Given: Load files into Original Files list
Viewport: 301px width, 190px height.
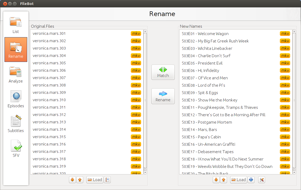Looking at the screenshot, I should pos(95,180).
